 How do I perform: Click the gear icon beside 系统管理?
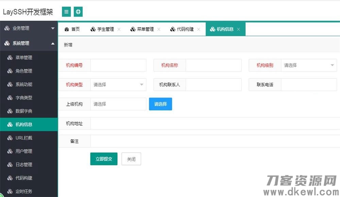(x=7, y=43)
